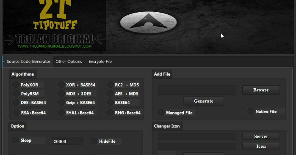Viewport: 296px width, 155px height.
Task: Select RC2 + MD5 algorithm
Action: pos(110,85)
